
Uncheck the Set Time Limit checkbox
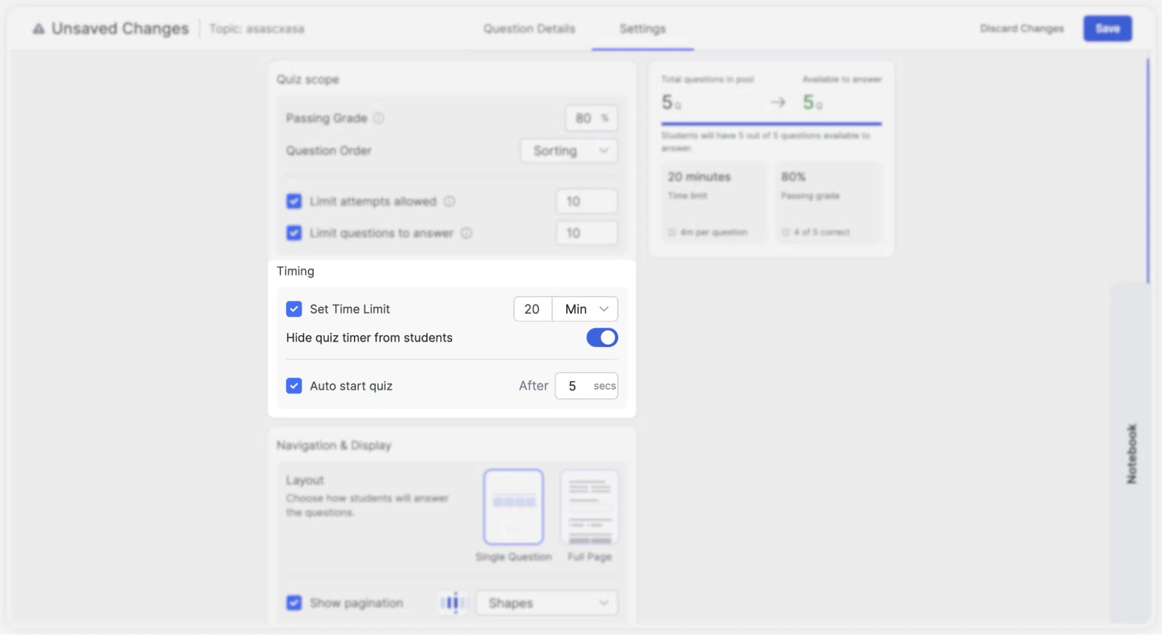[x=294, y=309]
